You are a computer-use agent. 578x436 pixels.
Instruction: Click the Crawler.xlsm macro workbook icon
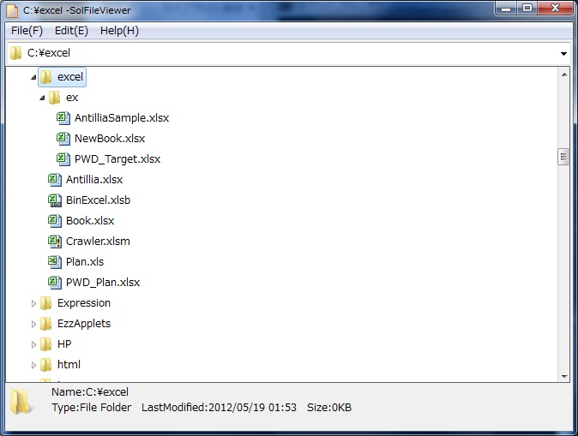click(x=55, y=242)
